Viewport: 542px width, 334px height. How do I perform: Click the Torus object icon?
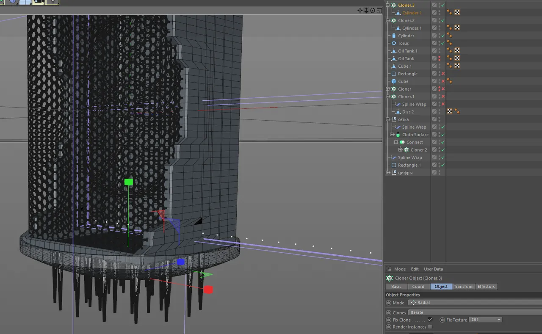pos(394,43)
